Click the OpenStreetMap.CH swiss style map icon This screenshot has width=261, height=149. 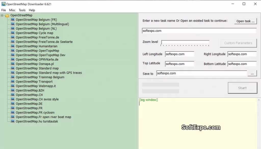click(12, 99)
